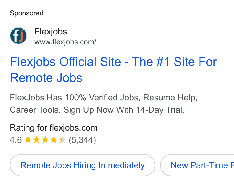This screenshot has height=186, width=234.
Task: Select the New Part-Time sitelink chip
Action: pyautogui.click(x=197, y=165)
